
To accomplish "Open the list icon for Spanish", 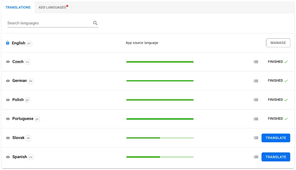I will [256, 157].
